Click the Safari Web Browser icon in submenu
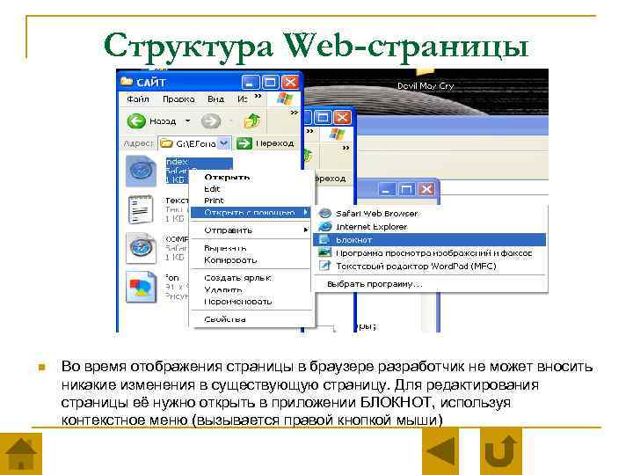The image size is (633, 475). pyautogui.click(x=325, y=213)
